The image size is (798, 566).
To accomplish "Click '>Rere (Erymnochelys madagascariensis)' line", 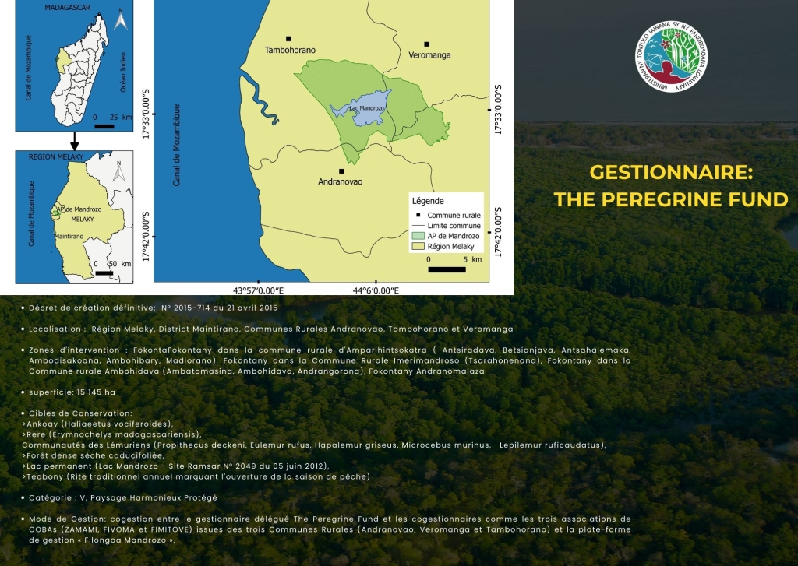I will [x=112, y=434].
